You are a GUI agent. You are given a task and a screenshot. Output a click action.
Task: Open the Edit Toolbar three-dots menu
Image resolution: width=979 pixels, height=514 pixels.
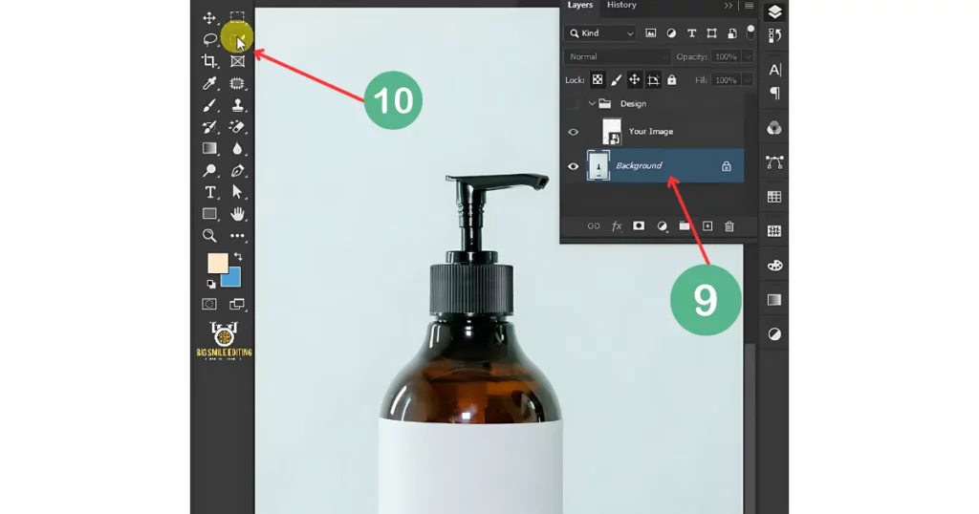237,236
